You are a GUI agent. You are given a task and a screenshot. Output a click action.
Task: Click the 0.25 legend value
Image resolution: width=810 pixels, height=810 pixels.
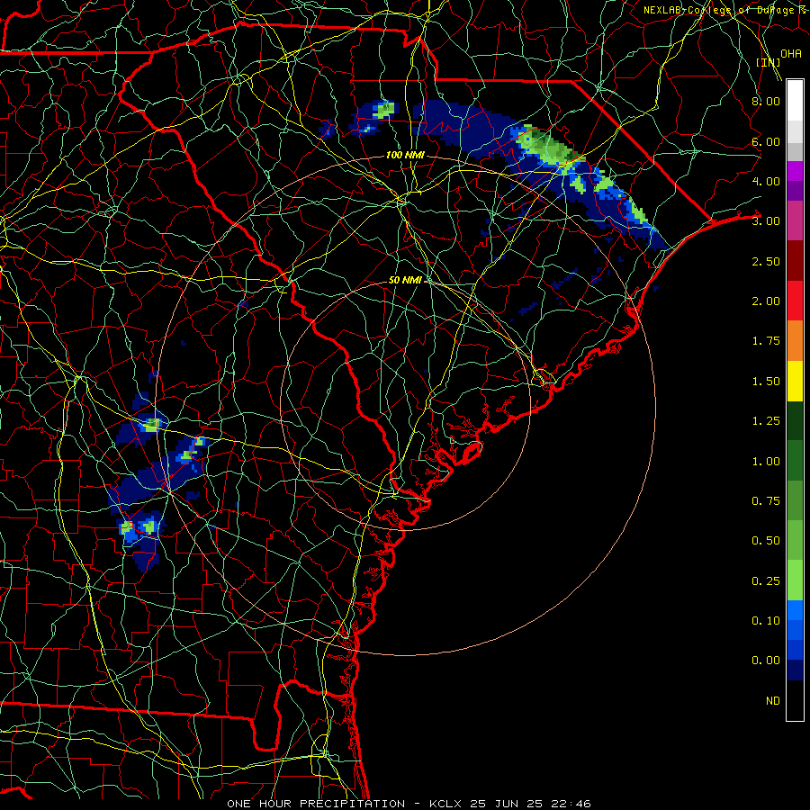[766, 581]
